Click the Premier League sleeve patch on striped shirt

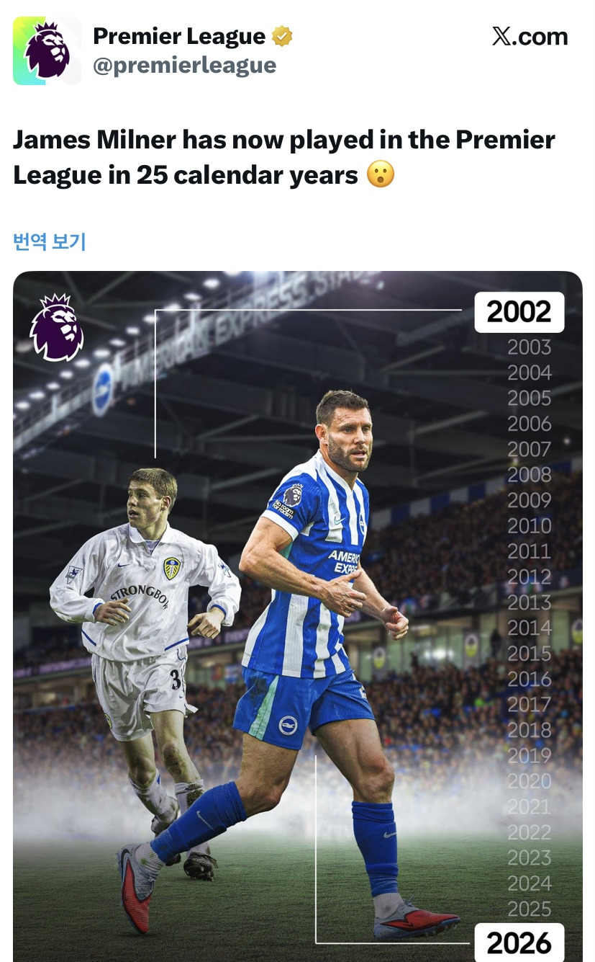(292, 494)
